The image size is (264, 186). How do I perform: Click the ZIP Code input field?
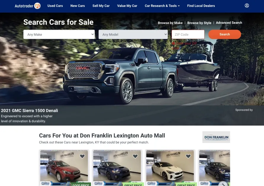point(188,34)
